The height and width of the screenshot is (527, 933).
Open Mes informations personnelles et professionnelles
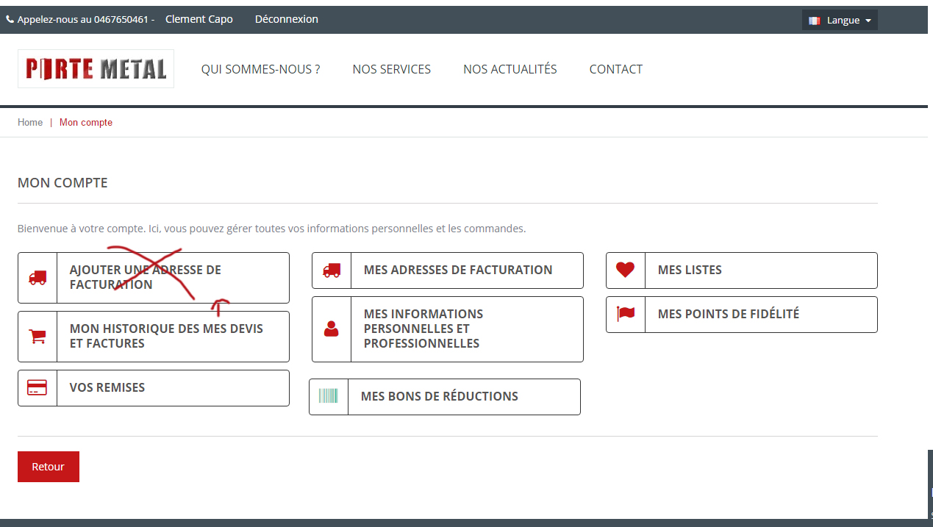pyautogui.click(x=448, y=329)
